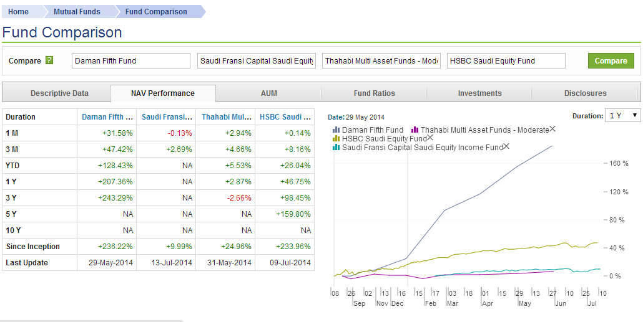Click the -0.13% value
This screenshot has height=322, width=643.
(180, 133)
